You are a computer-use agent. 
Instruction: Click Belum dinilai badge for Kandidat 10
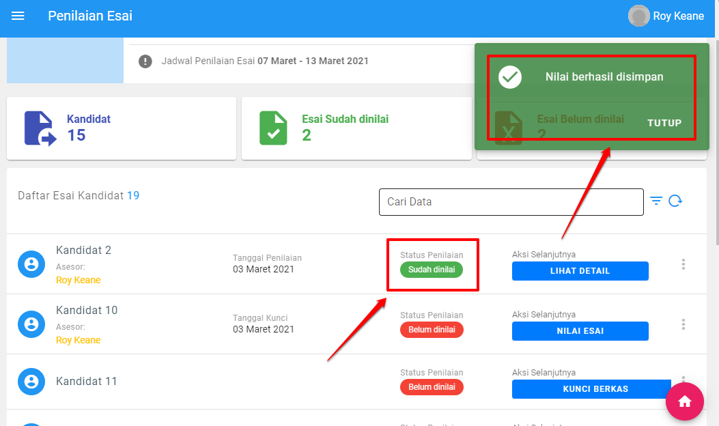pyautogui.click(x=432, y=330)
